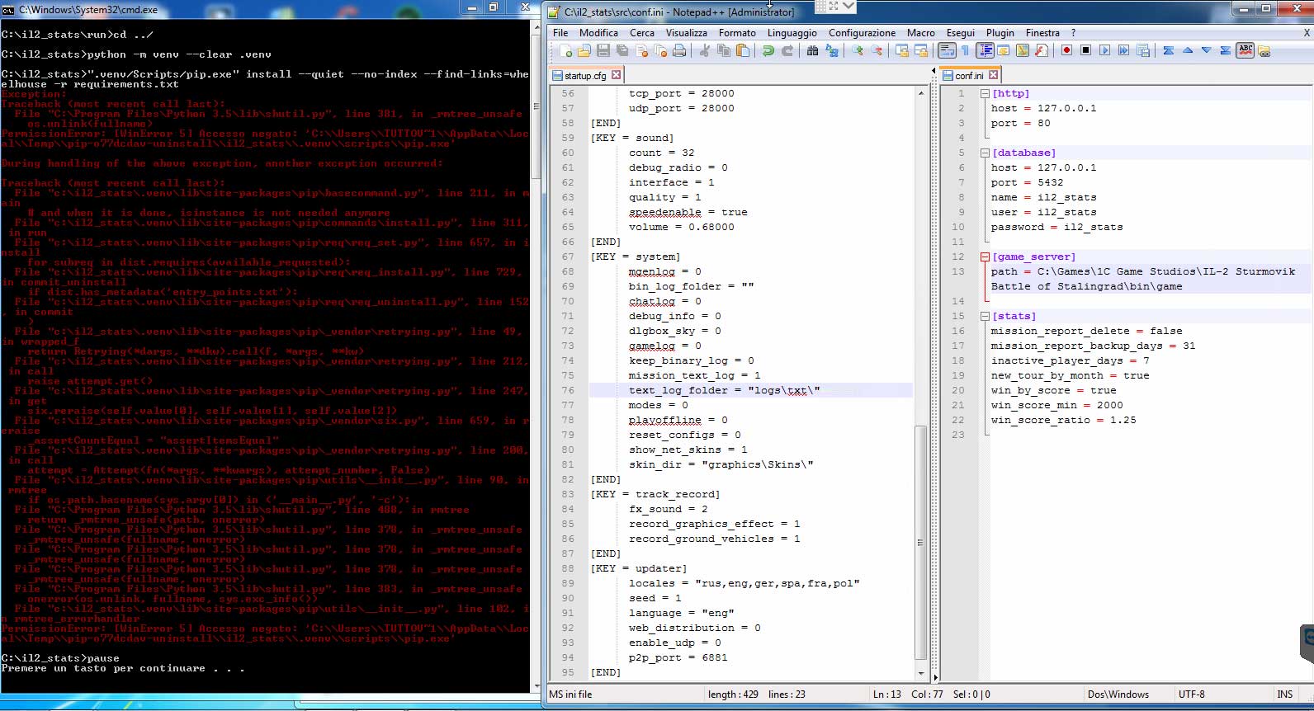Toggle the ABC spell check button
This screenshot has height=711, width=1314.
[1245, 50]
